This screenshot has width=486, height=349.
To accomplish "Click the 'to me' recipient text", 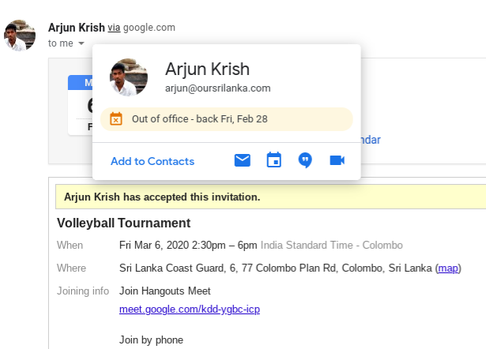I will pyautogui.click(x=61, y=43).
